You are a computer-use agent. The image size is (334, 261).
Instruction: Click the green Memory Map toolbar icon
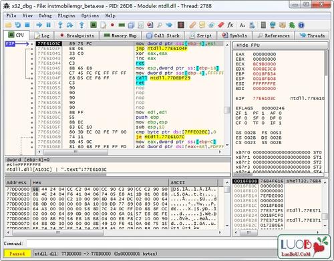pos(122,25)
